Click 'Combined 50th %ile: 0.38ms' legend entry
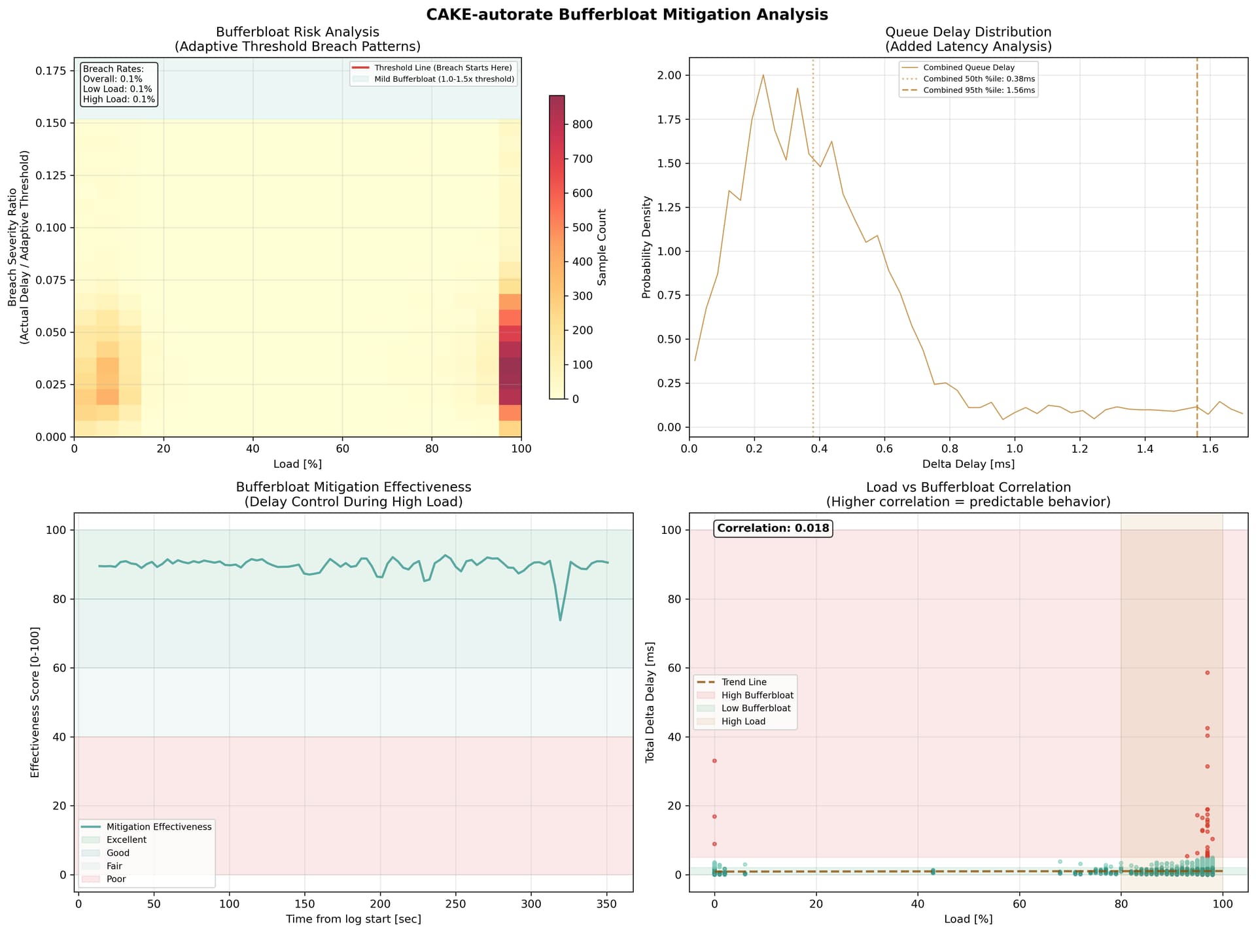The height and width of the screenshot is (933, 1256). (969, 79)
